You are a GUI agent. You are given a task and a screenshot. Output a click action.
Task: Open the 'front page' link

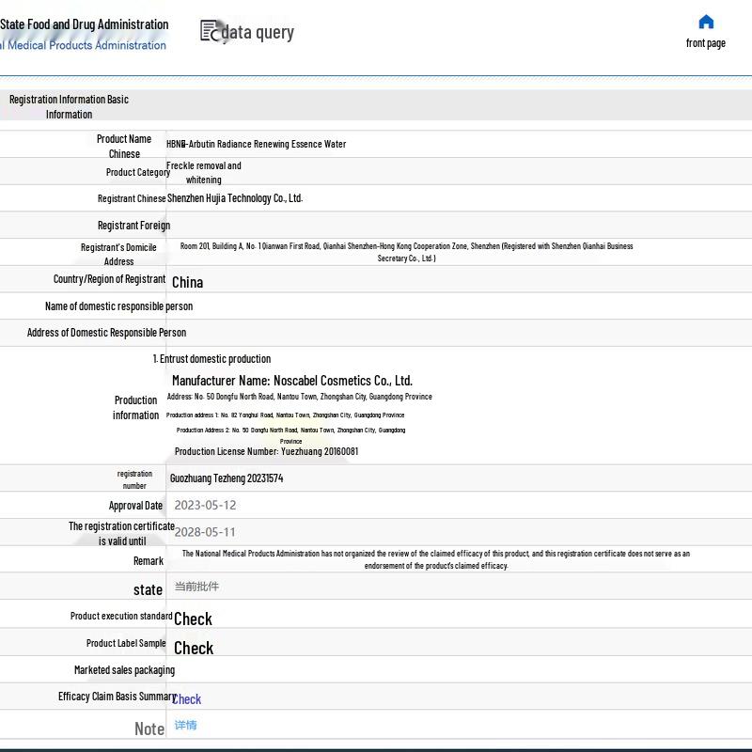click(706, 43)
